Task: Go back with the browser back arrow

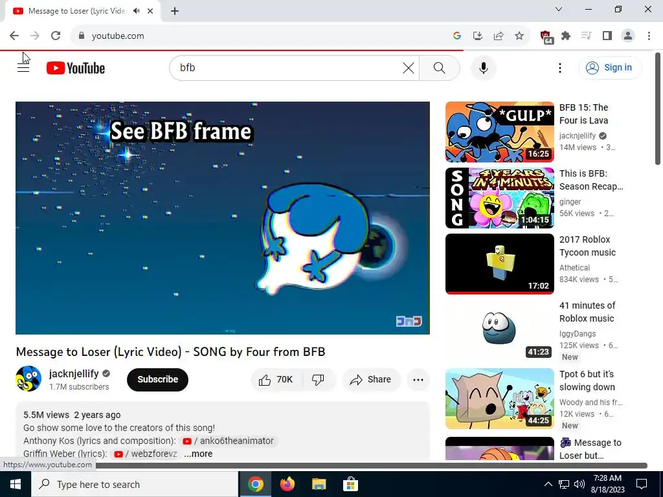Action: [x=14, y=36]
